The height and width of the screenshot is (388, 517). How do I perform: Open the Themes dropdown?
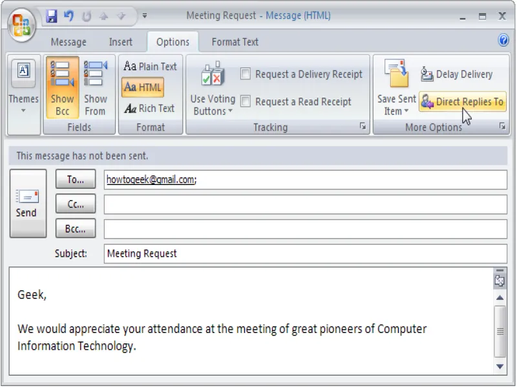(x=23, y=91)
